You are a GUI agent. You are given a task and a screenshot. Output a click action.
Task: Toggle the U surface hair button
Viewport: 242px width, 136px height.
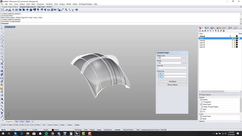tap(160, 74)
